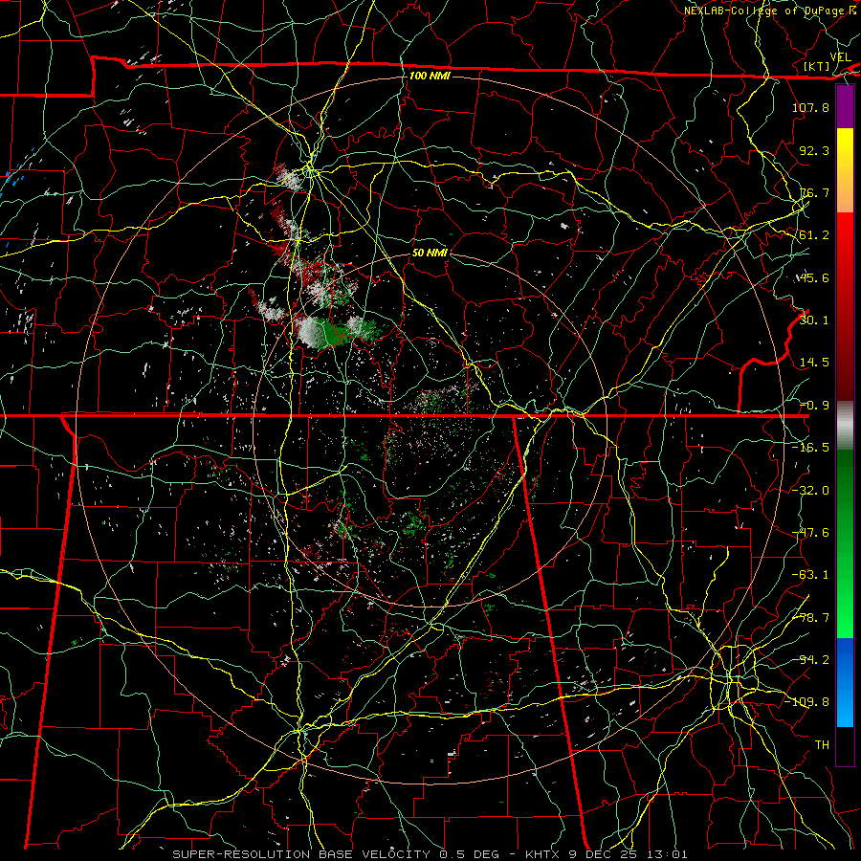Click the KHTX 9 DEC 25 13:01 timestamp
The width and height of the screenshot is (861, 861).
coord(606,854)
